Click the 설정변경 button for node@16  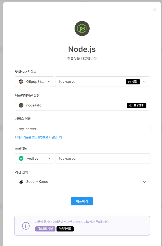point(137,105)
